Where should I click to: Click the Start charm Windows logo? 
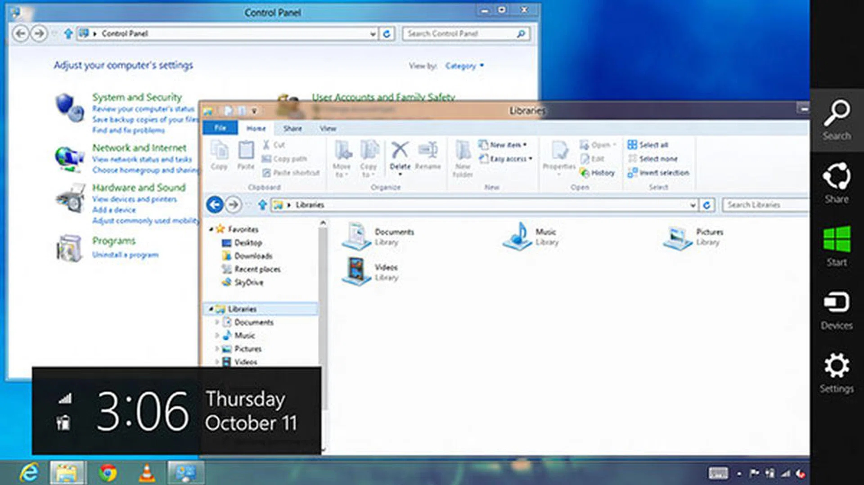tap(837, 239)
